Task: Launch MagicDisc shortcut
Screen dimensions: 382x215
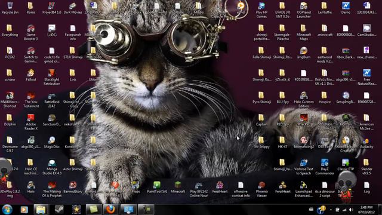Action: click(52, 142)
